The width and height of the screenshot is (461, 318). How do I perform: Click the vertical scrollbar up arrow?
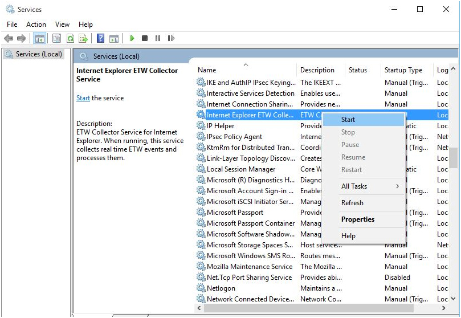click(x=454, y=69)
